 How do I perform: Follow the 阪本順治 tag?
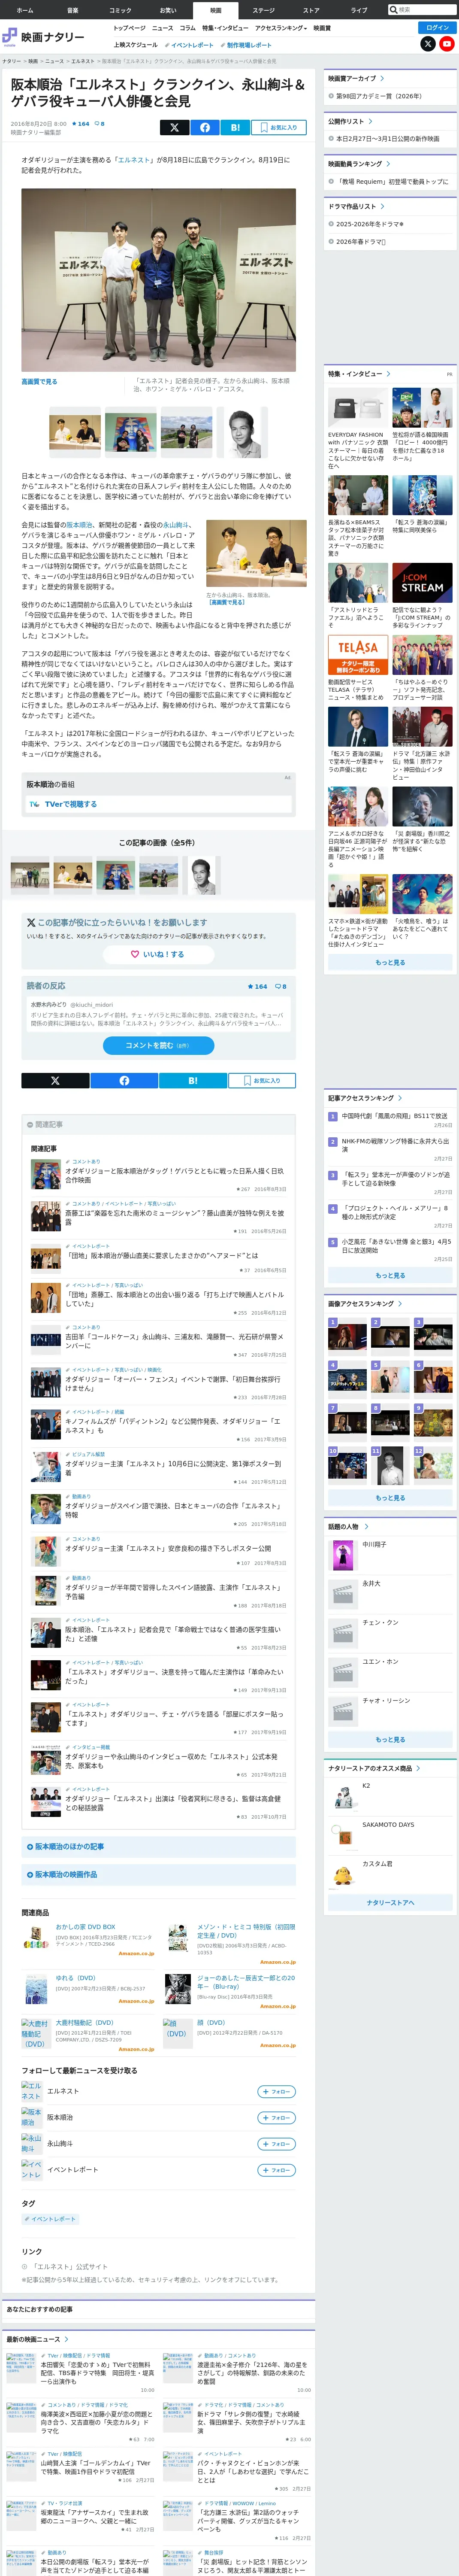277,2117
